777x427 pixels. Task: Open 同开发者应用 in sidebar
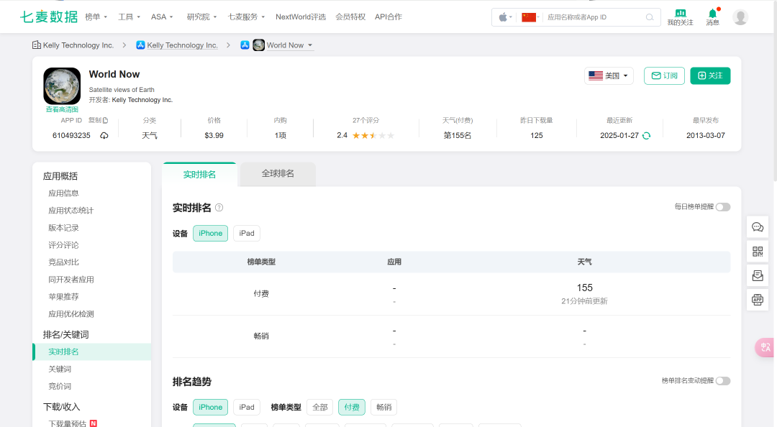(71, 280)
